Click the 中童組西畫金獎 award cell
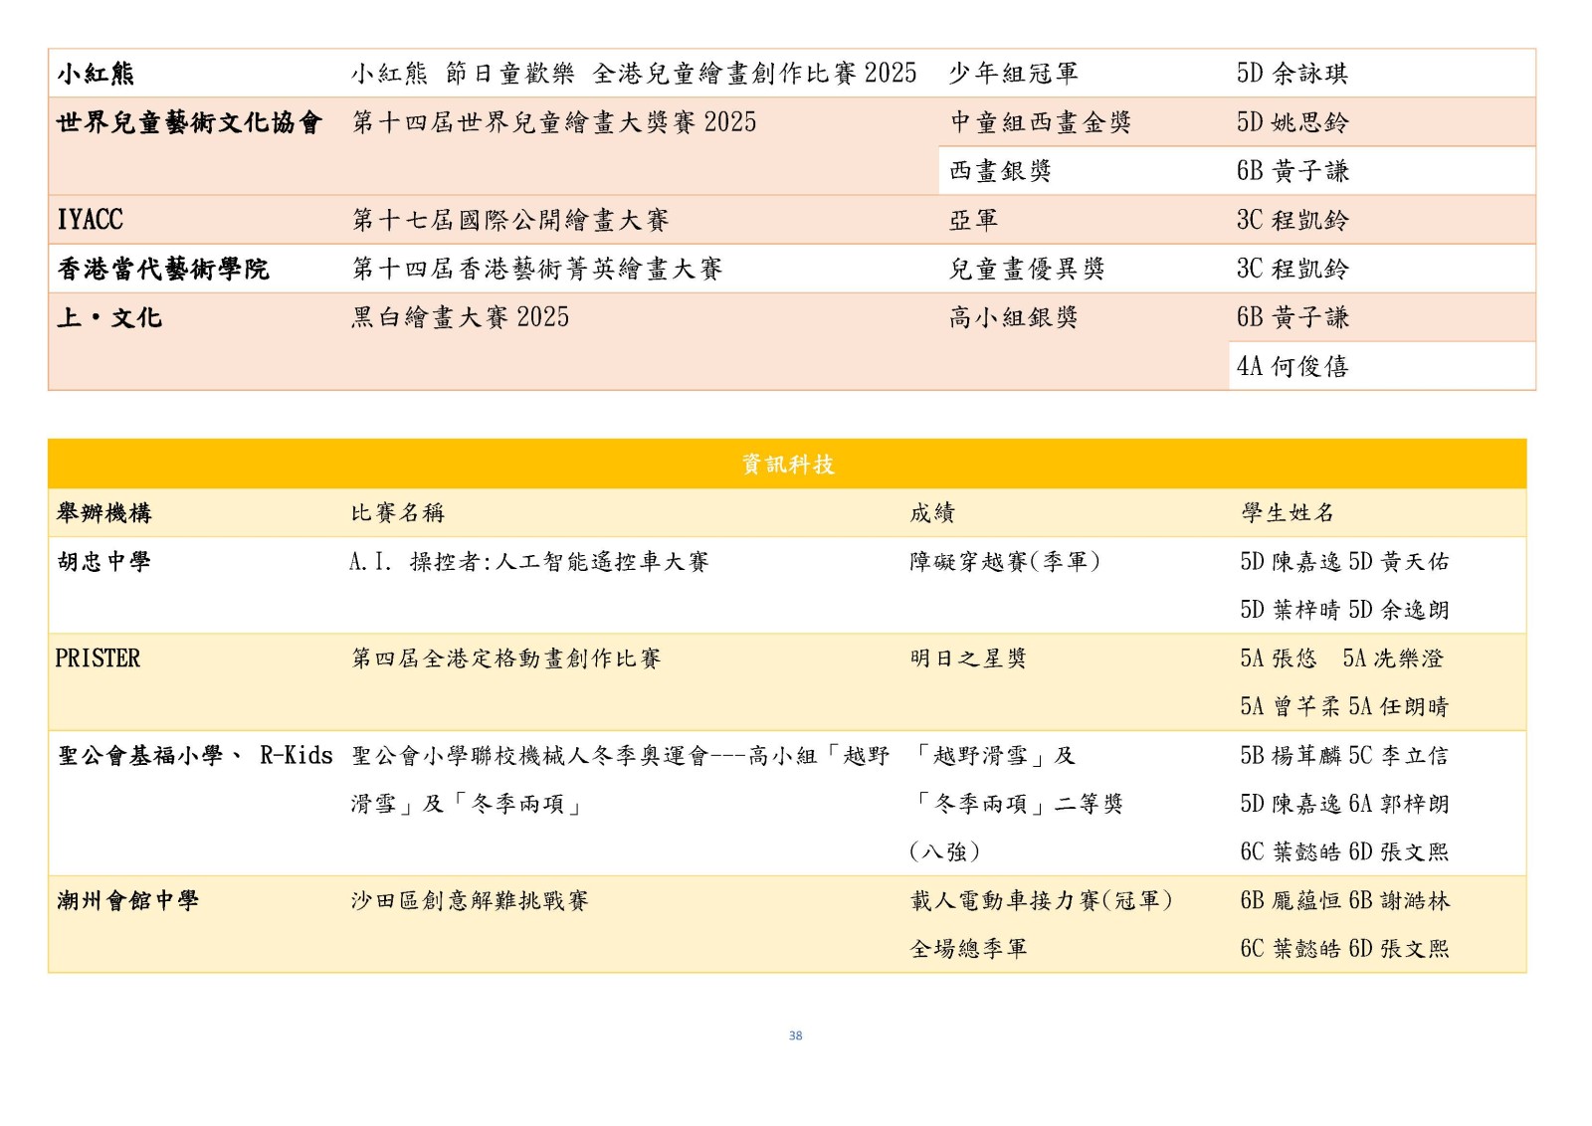Viewport: 1592px width, 1126px height. click(x=1040, y=122)
